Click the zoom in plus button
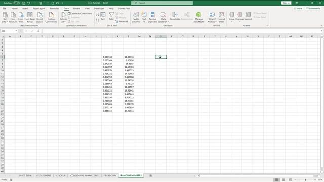The width and height of the screenshot is (324, 182). [x=315, y=180]
